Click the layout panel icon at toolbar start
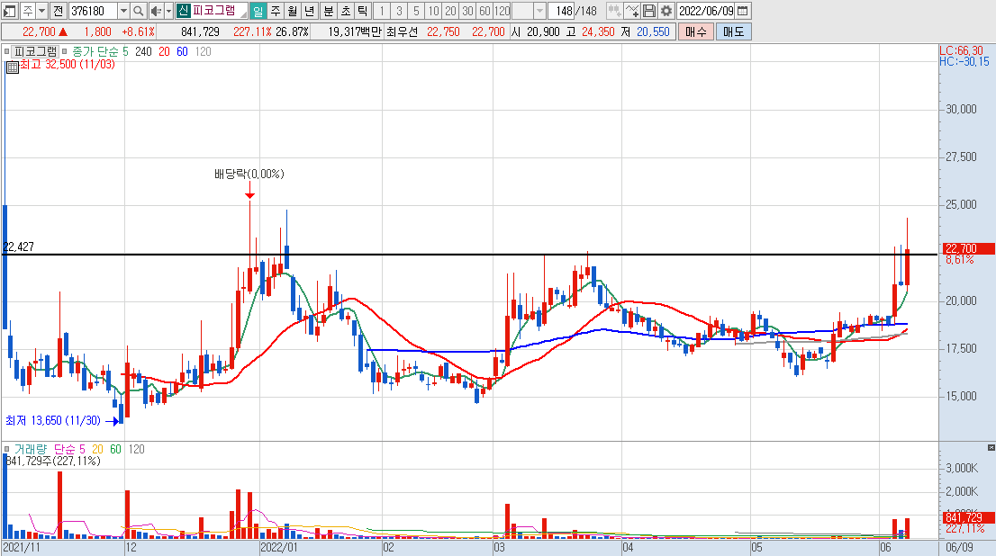996x556 pixels. coord(10,11)
